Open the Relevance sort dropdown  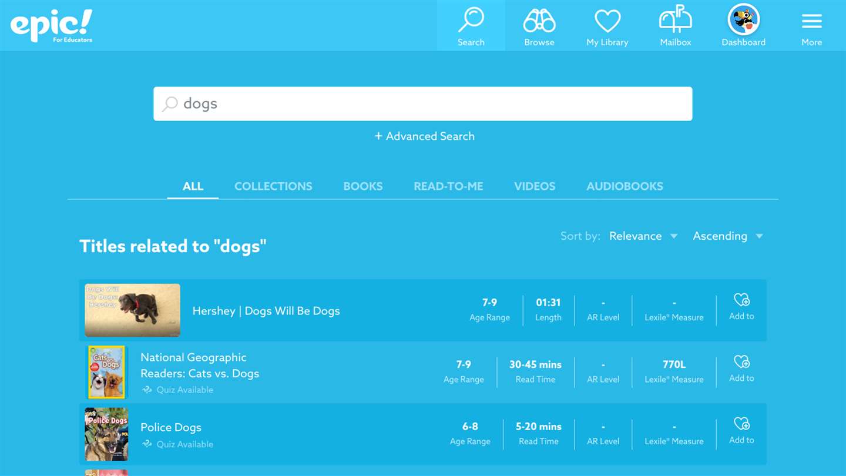pos(643,236)
